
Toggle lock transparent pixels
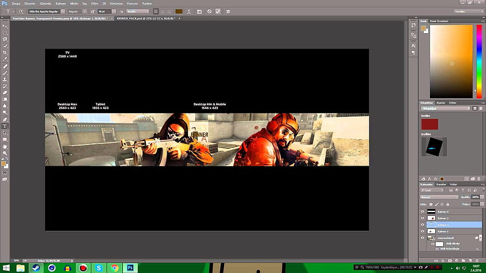(431, 204)
